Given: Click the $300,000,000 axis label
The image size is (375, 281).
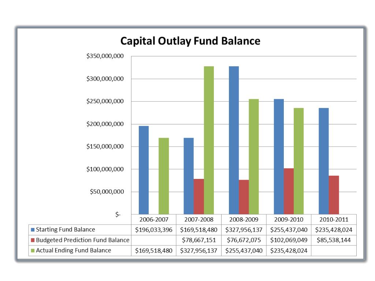Looking at the screenshot, I should (x=105, y=79).
